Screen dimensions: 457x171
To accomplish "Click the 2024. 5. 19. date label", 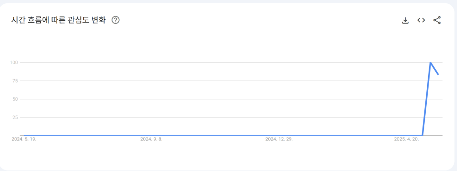I will tap(24, 139).
